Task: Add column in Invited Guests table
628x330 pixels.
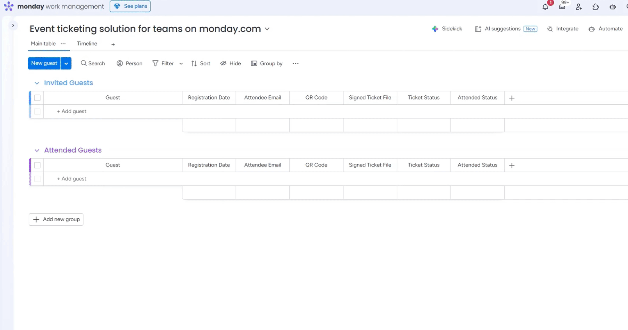Action: coord(512,98)
